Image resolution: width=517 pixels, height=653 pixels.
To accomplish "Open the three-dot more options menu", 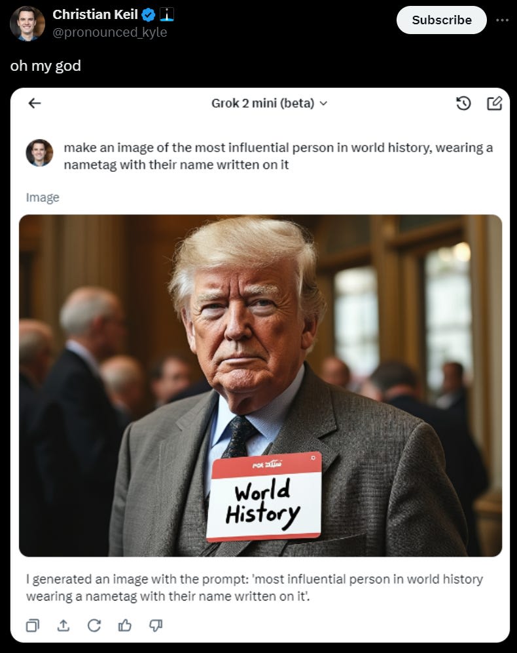I will (502, 20).
